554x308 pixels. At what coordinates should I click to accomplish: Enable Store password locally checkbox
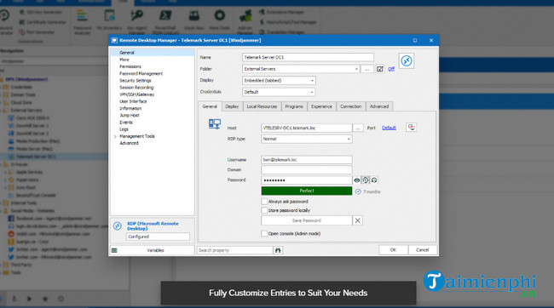(x=264, y=210)
